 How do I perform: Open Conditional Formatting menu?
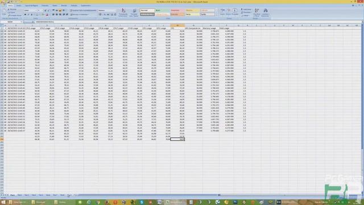point(123,13)
